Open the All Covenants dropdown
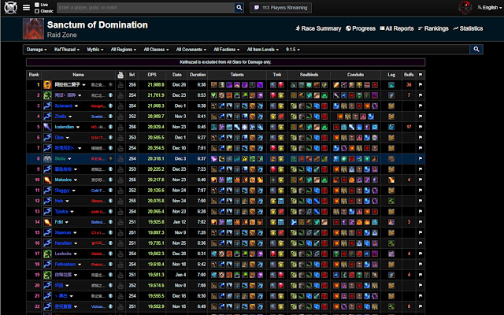Screen dimensions: 504x315 click(191, 50)
